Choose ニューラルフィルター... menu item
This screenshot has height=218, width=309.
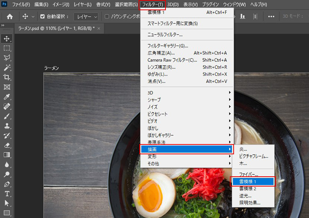pos(187,35)
